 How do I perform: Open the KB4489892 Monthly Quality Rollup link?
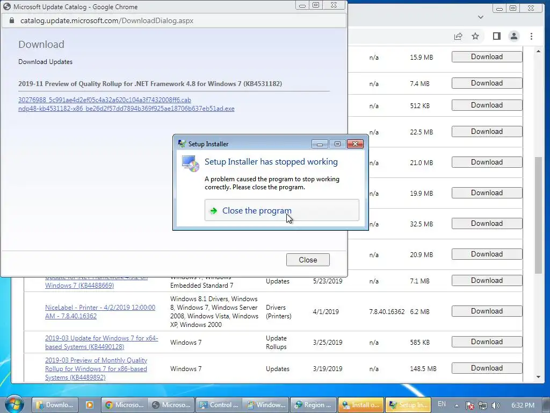coord(96,369)
